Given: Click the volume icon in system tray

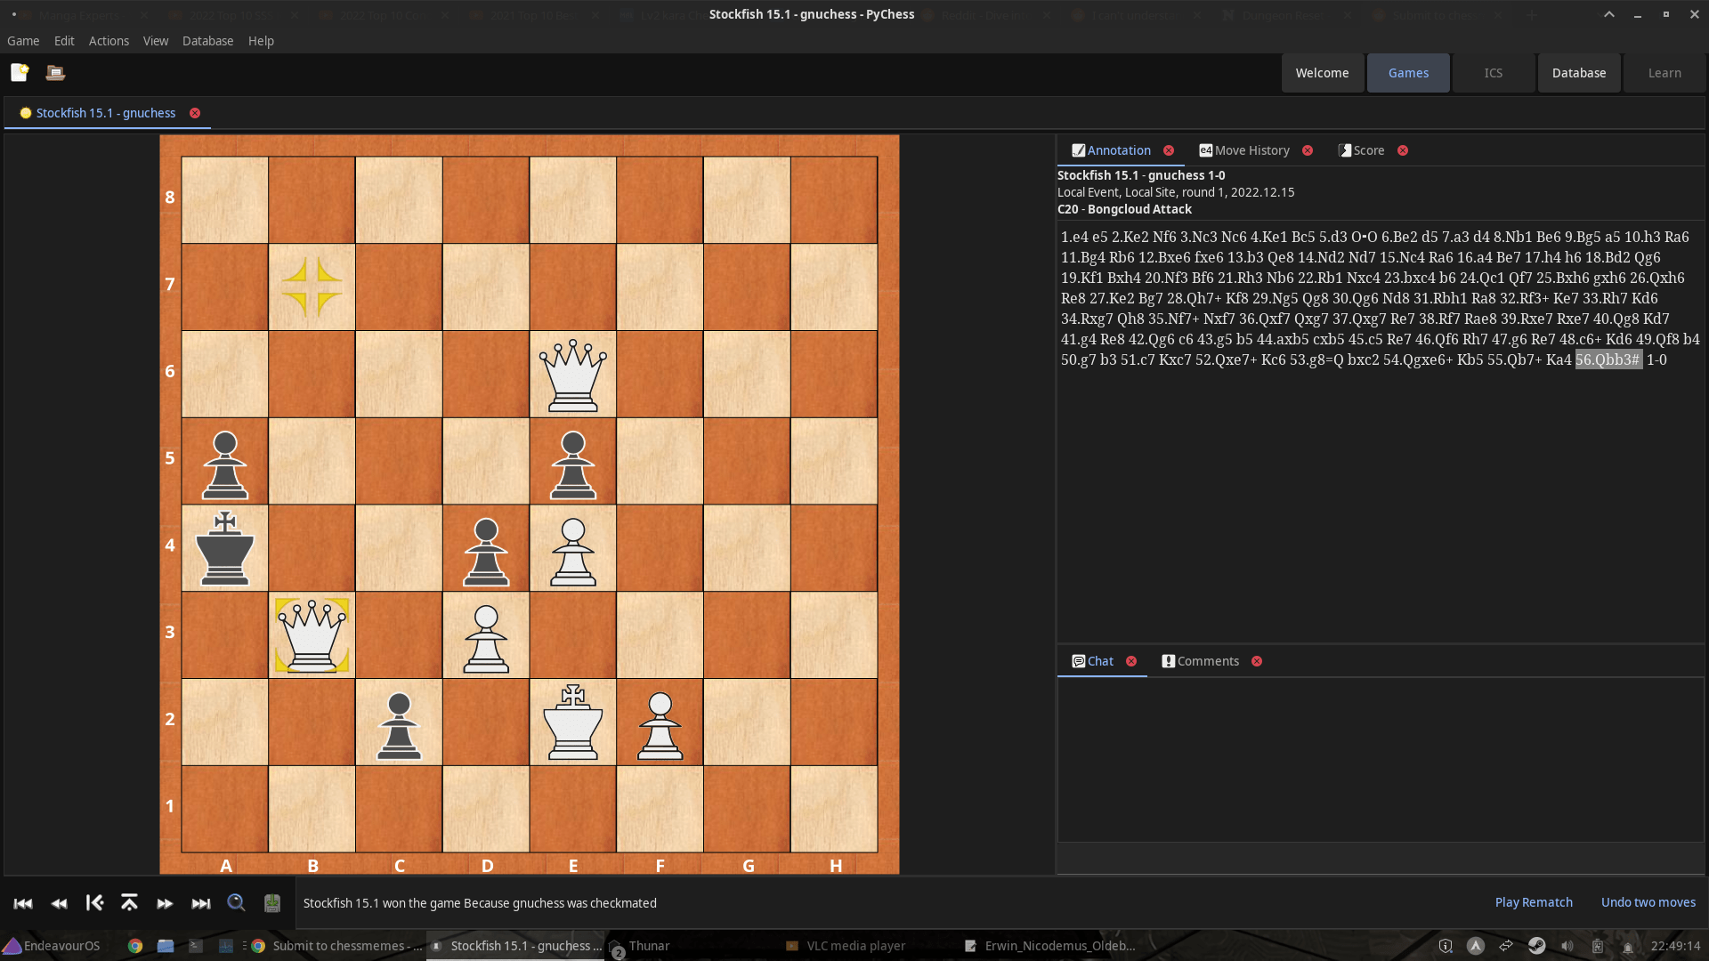Looking at the screenshot, I should (x=1568, y=946).
